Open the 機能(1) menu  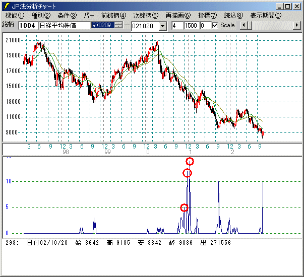point(15,16)
